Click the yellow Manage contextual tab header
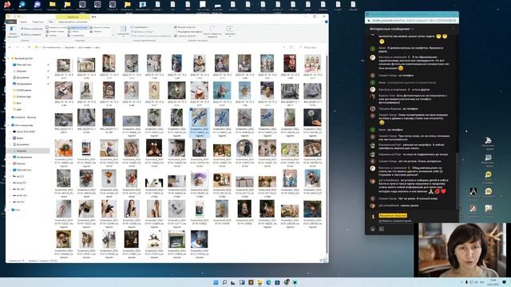 click(x=73, y=17)
